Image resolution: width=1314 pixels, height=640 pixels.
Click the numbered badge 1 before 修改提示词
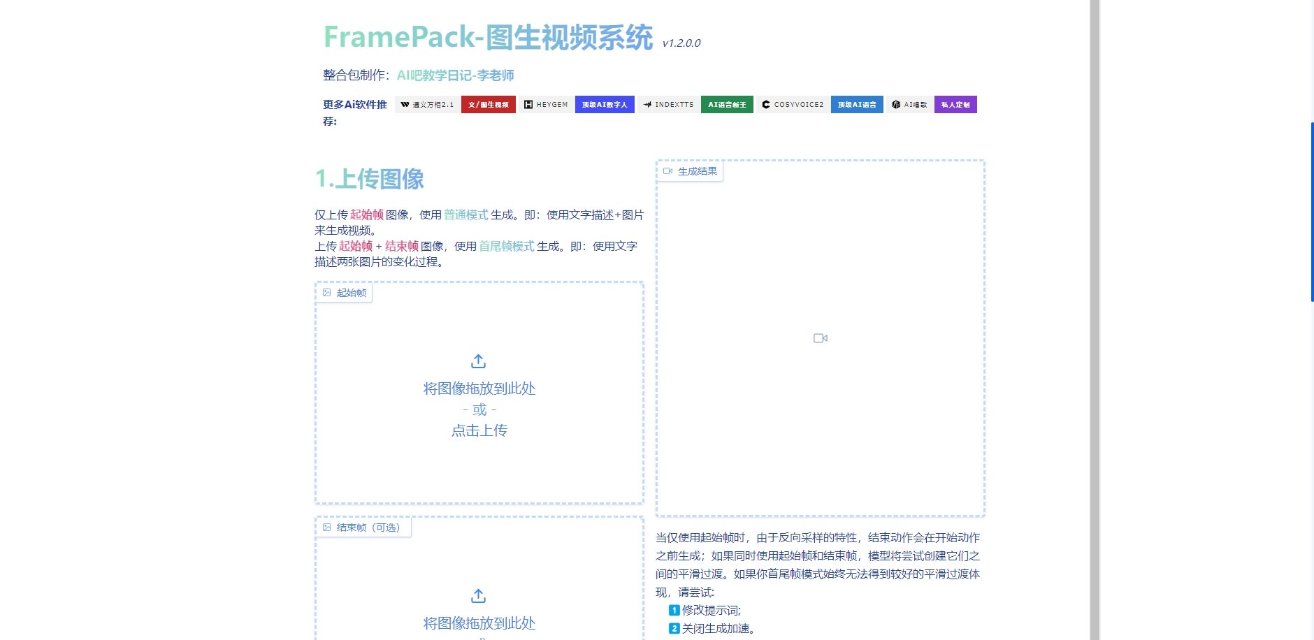(x=674, y=610)
